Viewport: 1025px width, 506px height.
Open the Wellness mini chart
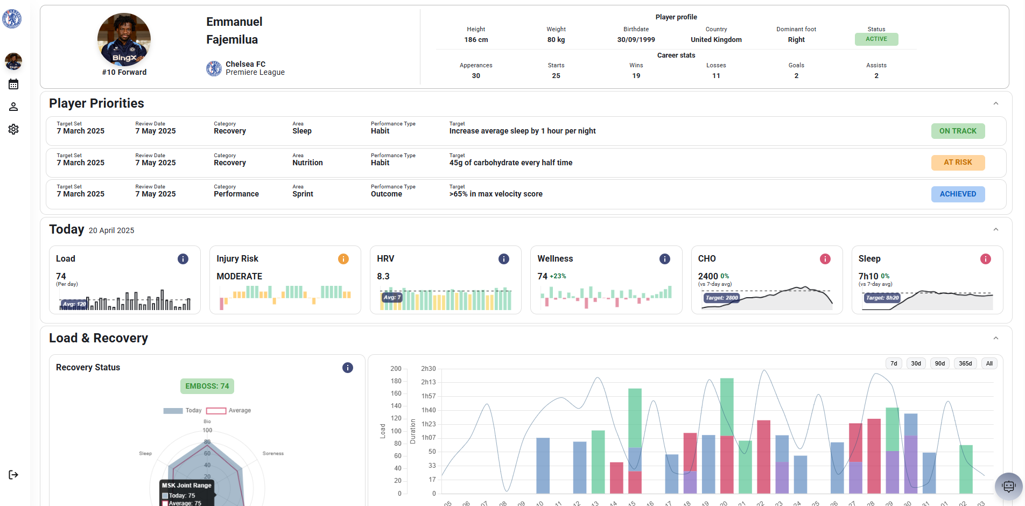[606, 297]
